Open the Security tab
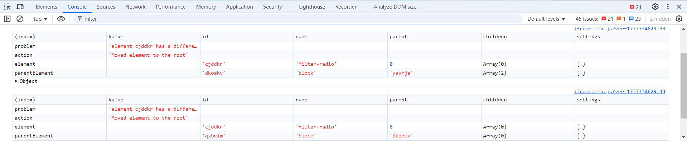 pyautogui.click(x=272, y=7)
